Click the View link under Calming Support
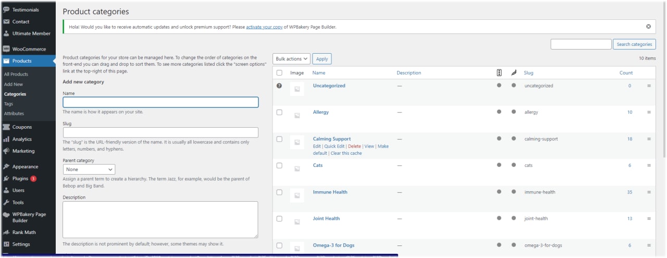This screenshot has height=258, width=667. (369, 146)
